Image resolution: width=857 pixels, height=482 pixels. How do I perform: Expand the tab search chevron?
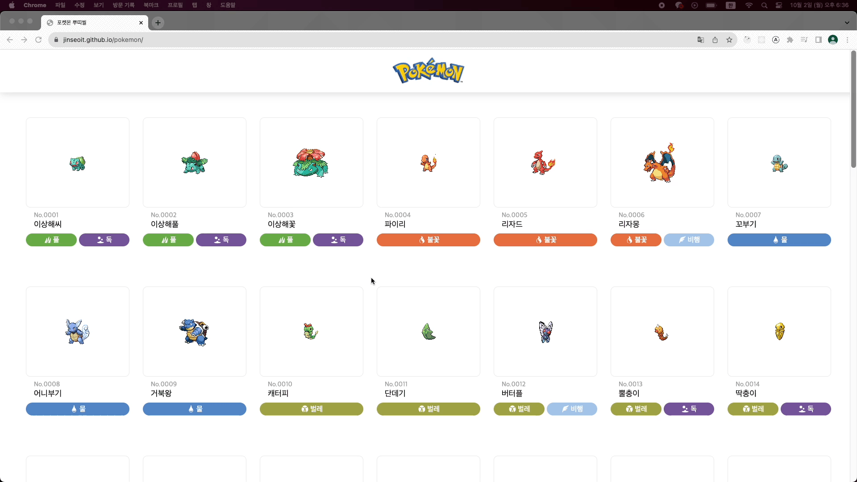[847, 23]
